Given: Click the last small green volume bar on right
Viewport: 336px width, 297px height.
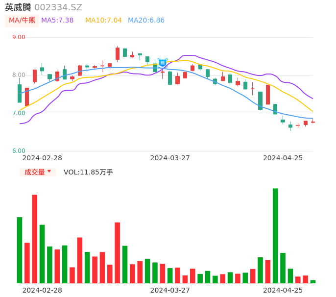Looking at the screenshot, I should [313, 281].
